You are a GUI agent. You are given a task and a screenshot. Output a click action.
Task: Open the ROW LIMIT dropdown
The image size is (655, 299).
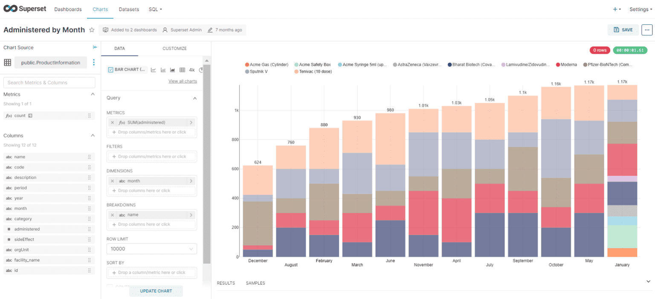click(x=151, y=249)
